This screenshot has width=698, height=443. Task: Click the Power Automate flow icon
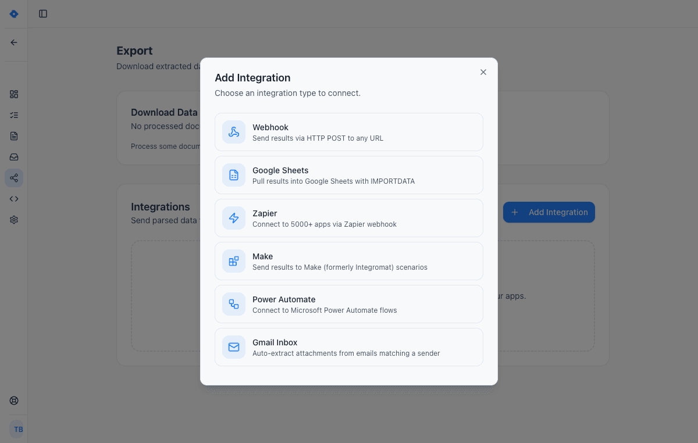click(x=233, y=304)
